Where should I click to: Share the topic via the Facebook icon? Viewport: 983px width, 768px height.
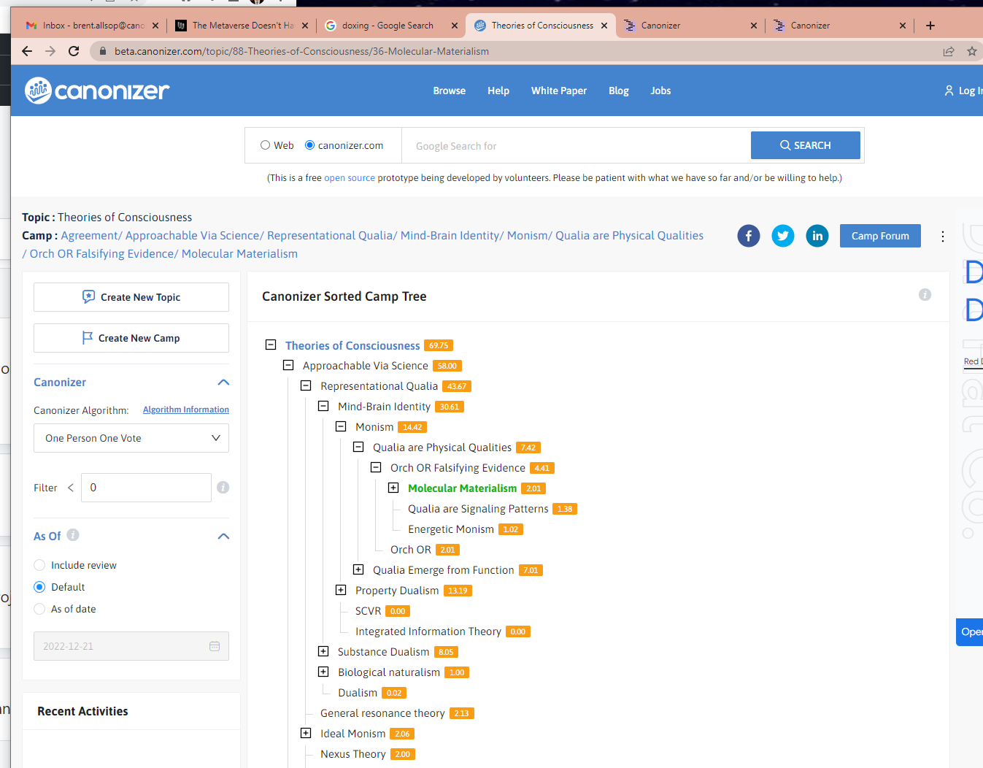pyautogui.click(x=748, y=235)
